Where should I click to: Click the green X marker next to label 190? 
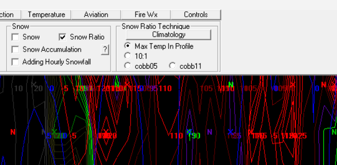pyautogui.click(x=189, y=132)
